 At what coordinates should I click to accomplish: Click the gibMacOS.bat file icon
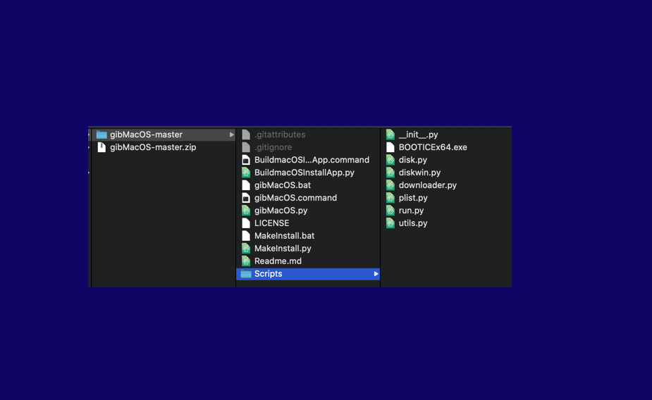coord(246,185)
